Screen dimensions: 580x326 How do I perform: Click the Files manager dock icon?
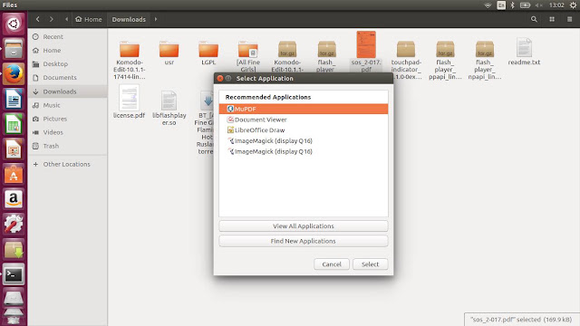(x=14, y=49)
